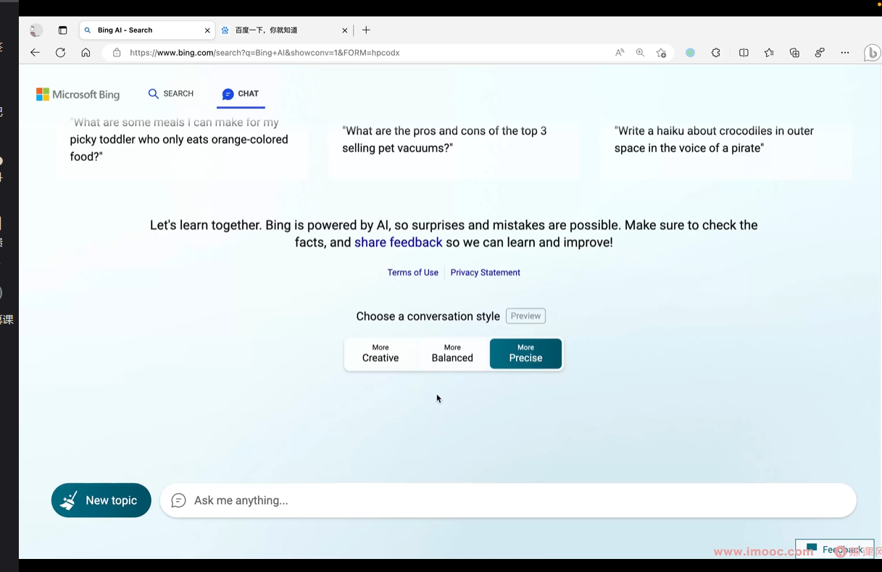Viewport: 882px width, 572px height.
Task: Click the address bar URL
Action: (265, 52)
